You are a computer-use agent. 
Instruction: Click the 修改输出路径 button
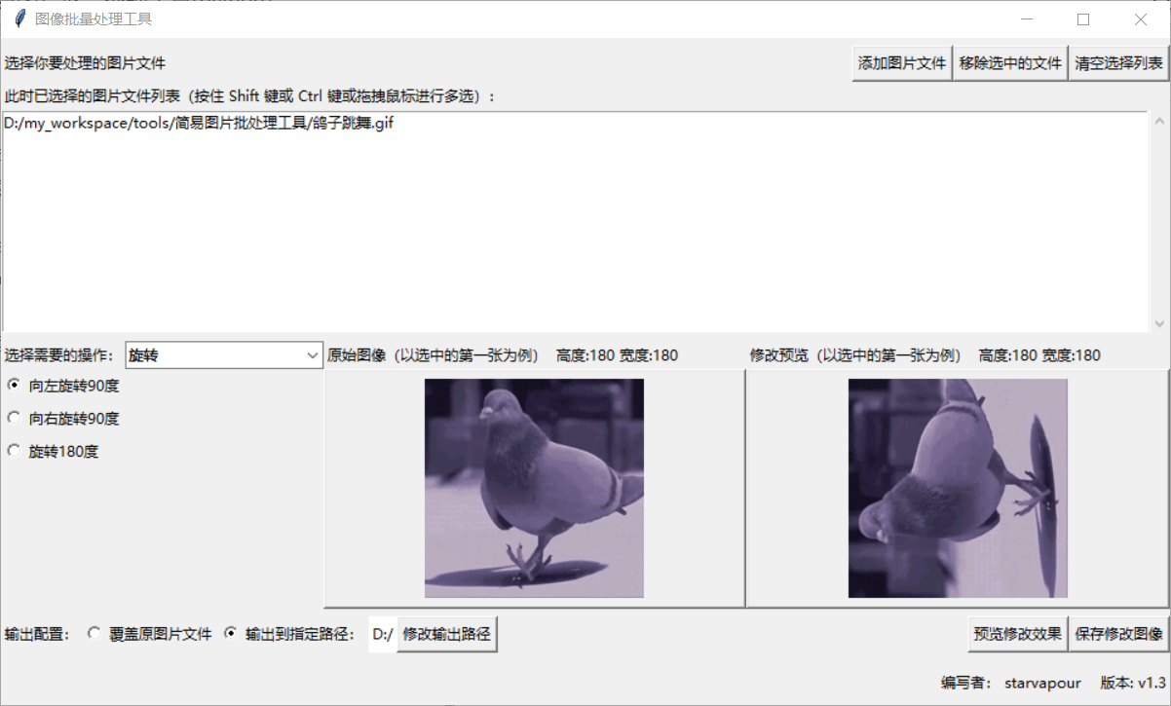(447, 633)
